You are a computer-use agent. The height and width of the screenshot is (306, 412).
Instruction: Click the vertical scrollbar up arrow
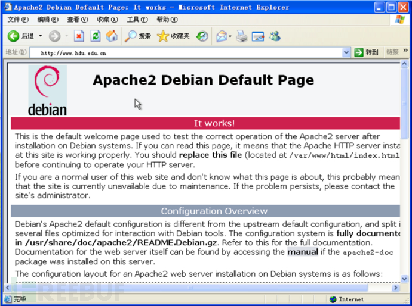point(404,63)
